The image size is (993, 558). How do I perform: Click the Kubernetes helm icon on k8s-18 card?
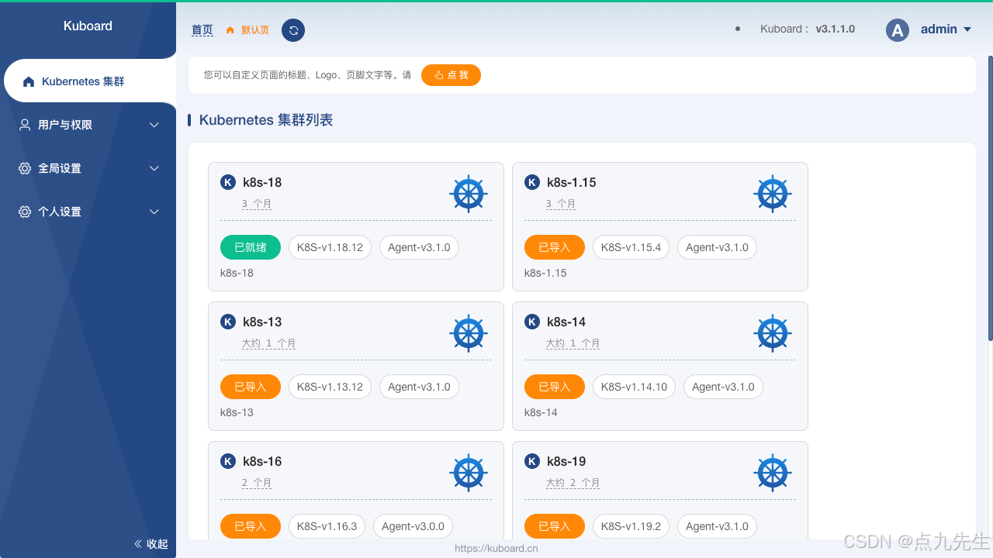469,194
